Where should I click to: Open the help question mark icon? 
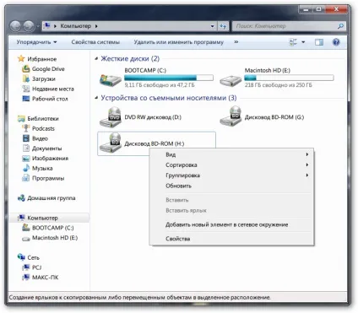click(336, 42)
